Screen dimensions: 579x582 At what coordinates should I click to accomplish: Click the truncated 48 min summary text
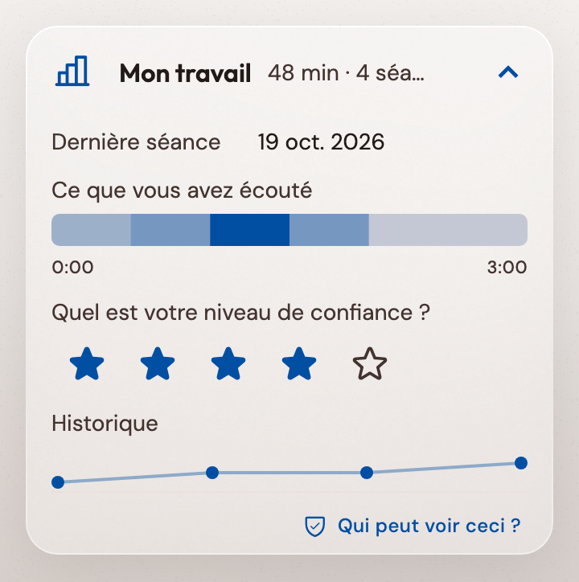click(x=346, y=72)
